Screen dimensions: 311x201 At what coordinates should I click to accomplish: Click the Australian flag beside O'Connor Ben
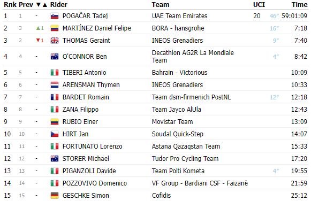pos(55,57)
